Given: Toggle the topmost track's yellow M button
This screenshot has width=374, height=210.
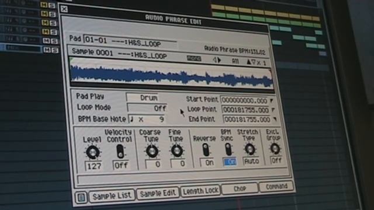Looking at the screenshot, I should pos(44,5).
